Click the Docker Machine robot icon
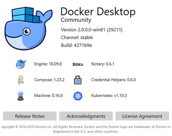 (x=20, y=96)
